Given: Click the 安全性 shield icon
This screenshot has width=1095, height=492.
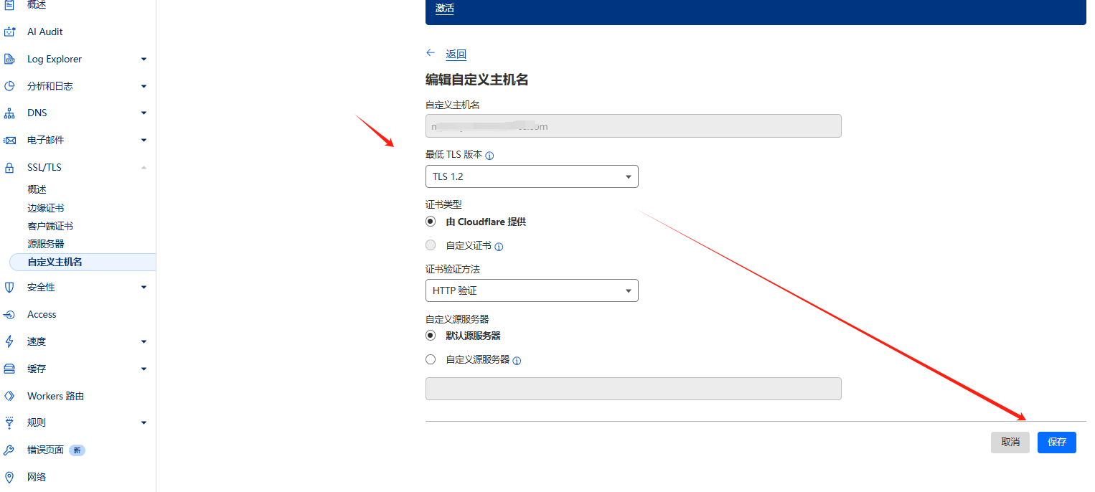Looking at the screenshot, I should pos(10,288).
